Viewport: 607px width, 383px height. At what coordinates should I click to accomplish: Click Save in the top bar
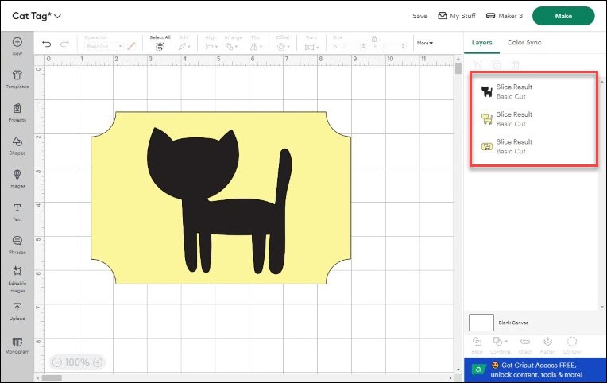click(419, 16)
